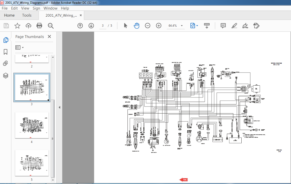Open the thumbnail options dropdown menu
The width and height of the screenshot is (291, 184).
pyautogui.click(x=19, y=48)
